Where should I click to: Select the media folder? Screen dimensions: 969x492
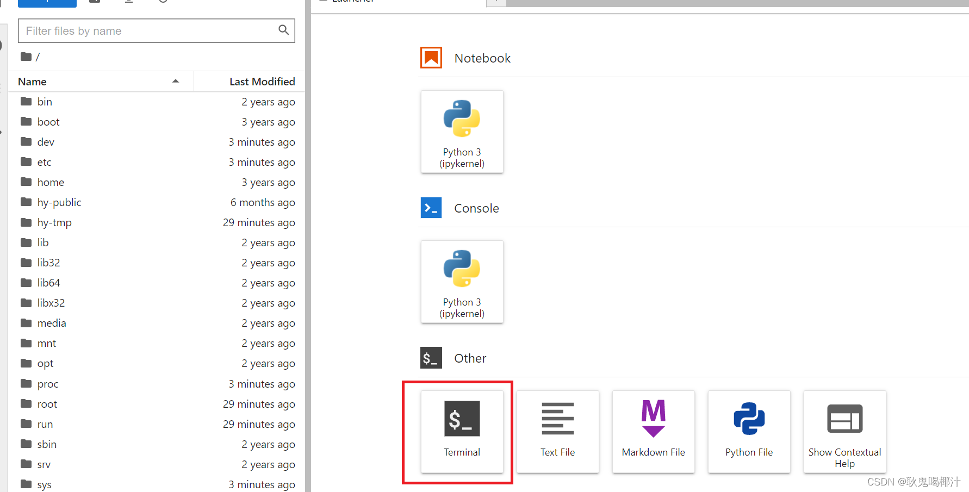click(x=157, y=323)
